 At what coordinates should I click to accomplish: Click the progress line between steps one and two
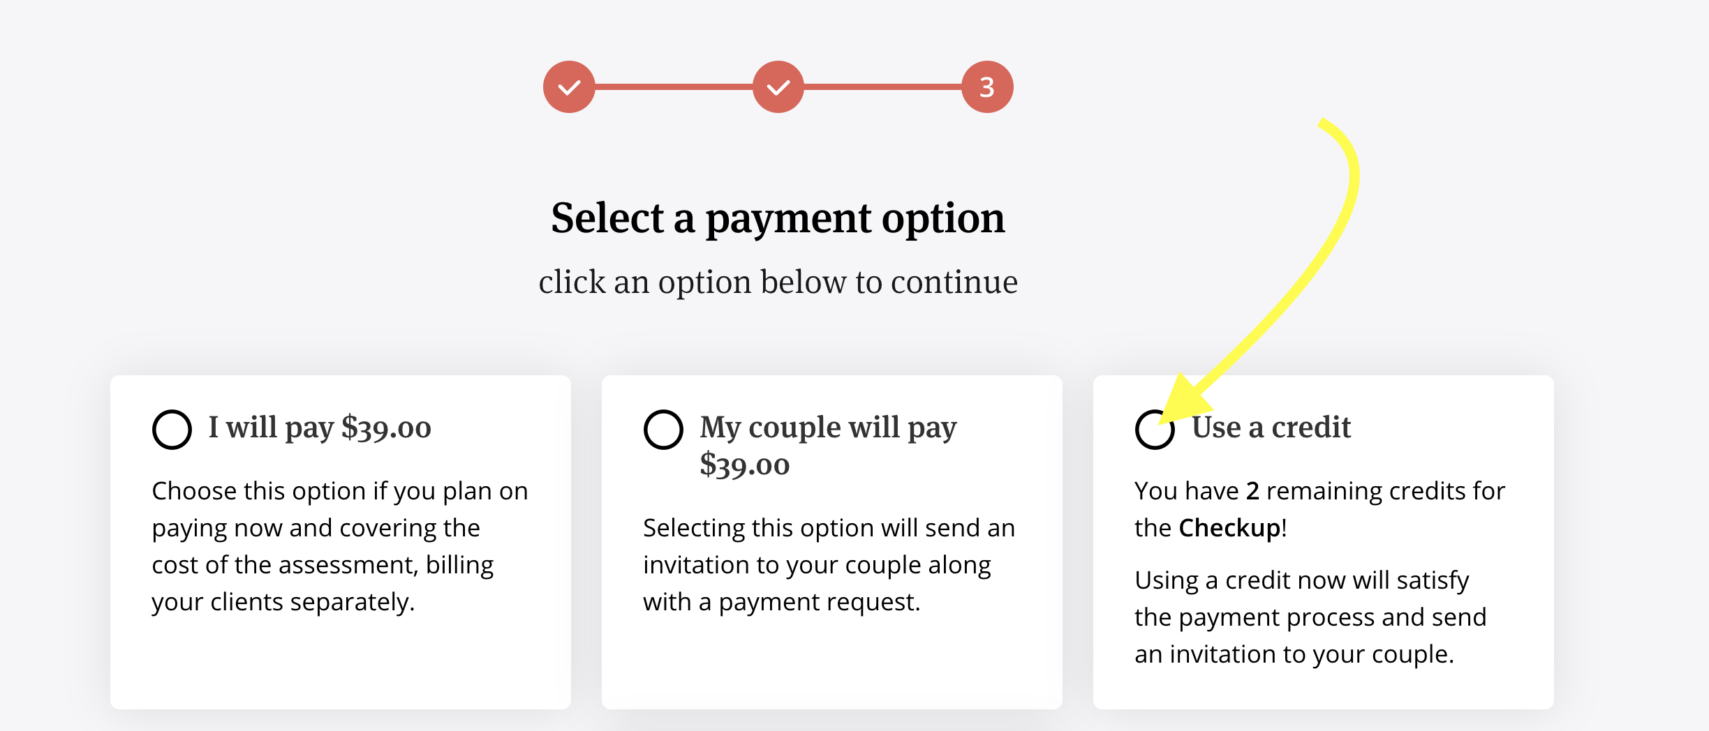pos(674,87)
